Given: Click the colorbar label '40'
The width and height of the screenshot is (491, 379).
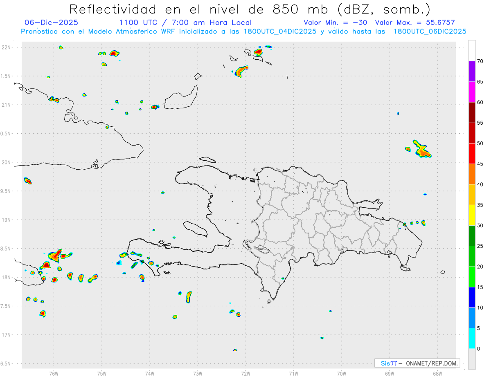Looking at the screenshot, I should pyautogui.click(x=480, y=184).
